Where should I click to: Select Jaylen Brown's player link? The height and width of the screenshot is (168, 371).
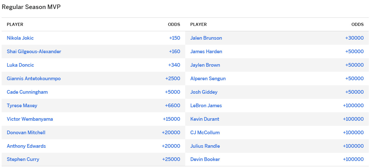205,65
